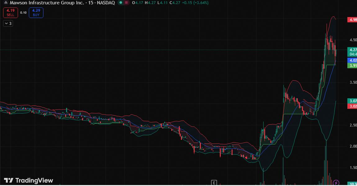Expand the collapsed indicators legend labeled 3
Image resolution: width=357 pixels, height=186 pixels.
8,24
